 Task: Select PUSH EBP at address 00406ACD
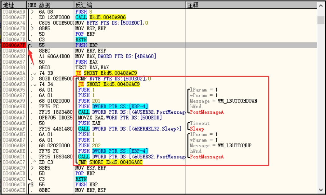click(x=87, y=185)
